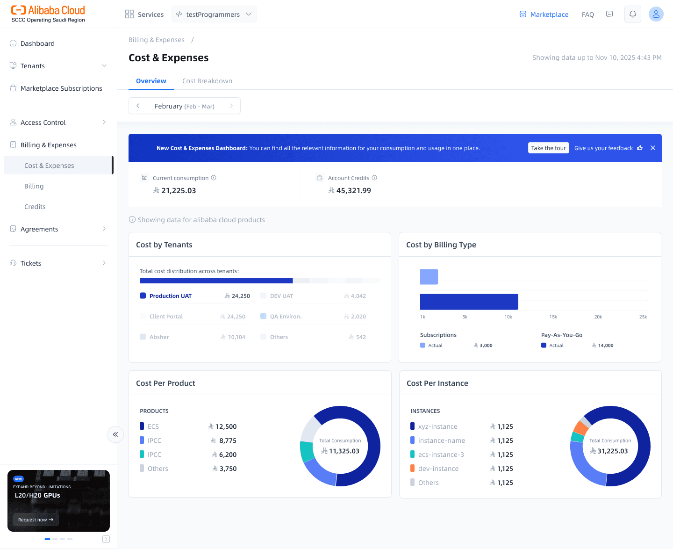Switch to Cost Breakdown tab
The height and width of the screenshot is (549, 673).
[x=207, y=81]
